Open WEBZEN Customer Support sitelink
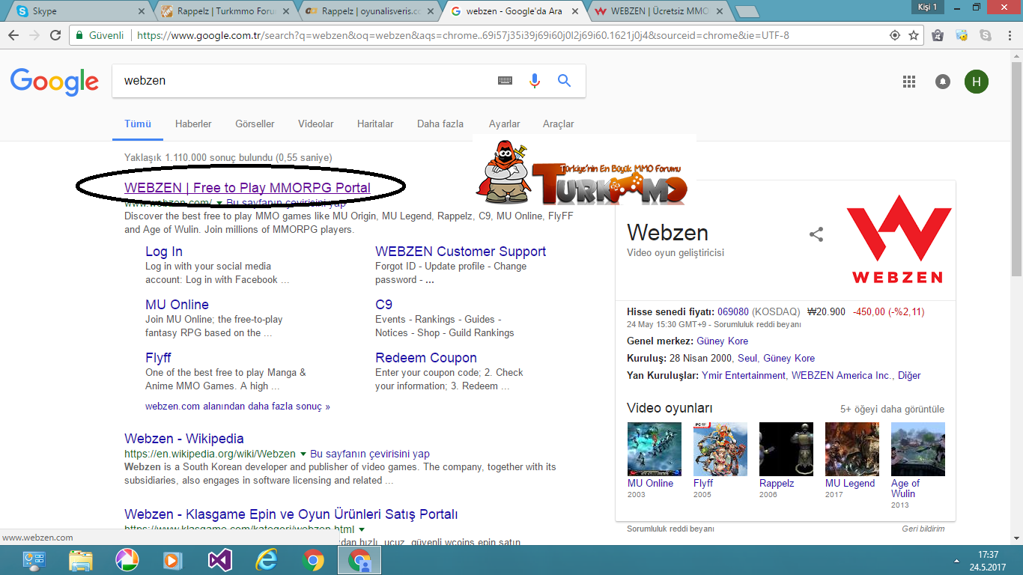Image resolution: width=1023 pixels, height=575 pixels. (461, 252)
